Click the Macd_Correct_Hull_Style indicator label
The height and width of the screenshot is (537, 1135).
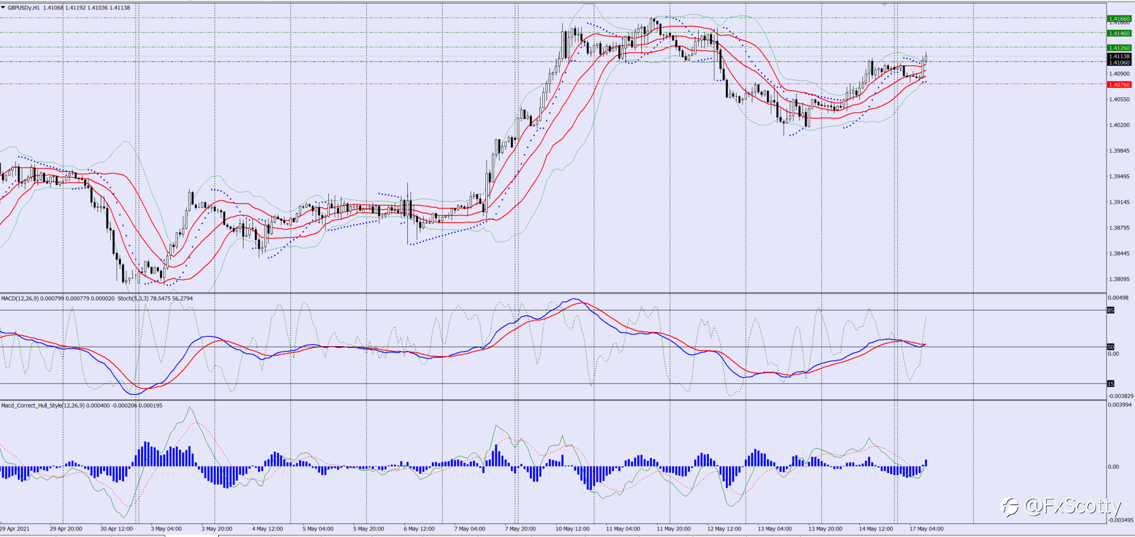43,405
